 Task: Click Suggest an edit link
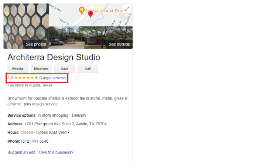21,152
